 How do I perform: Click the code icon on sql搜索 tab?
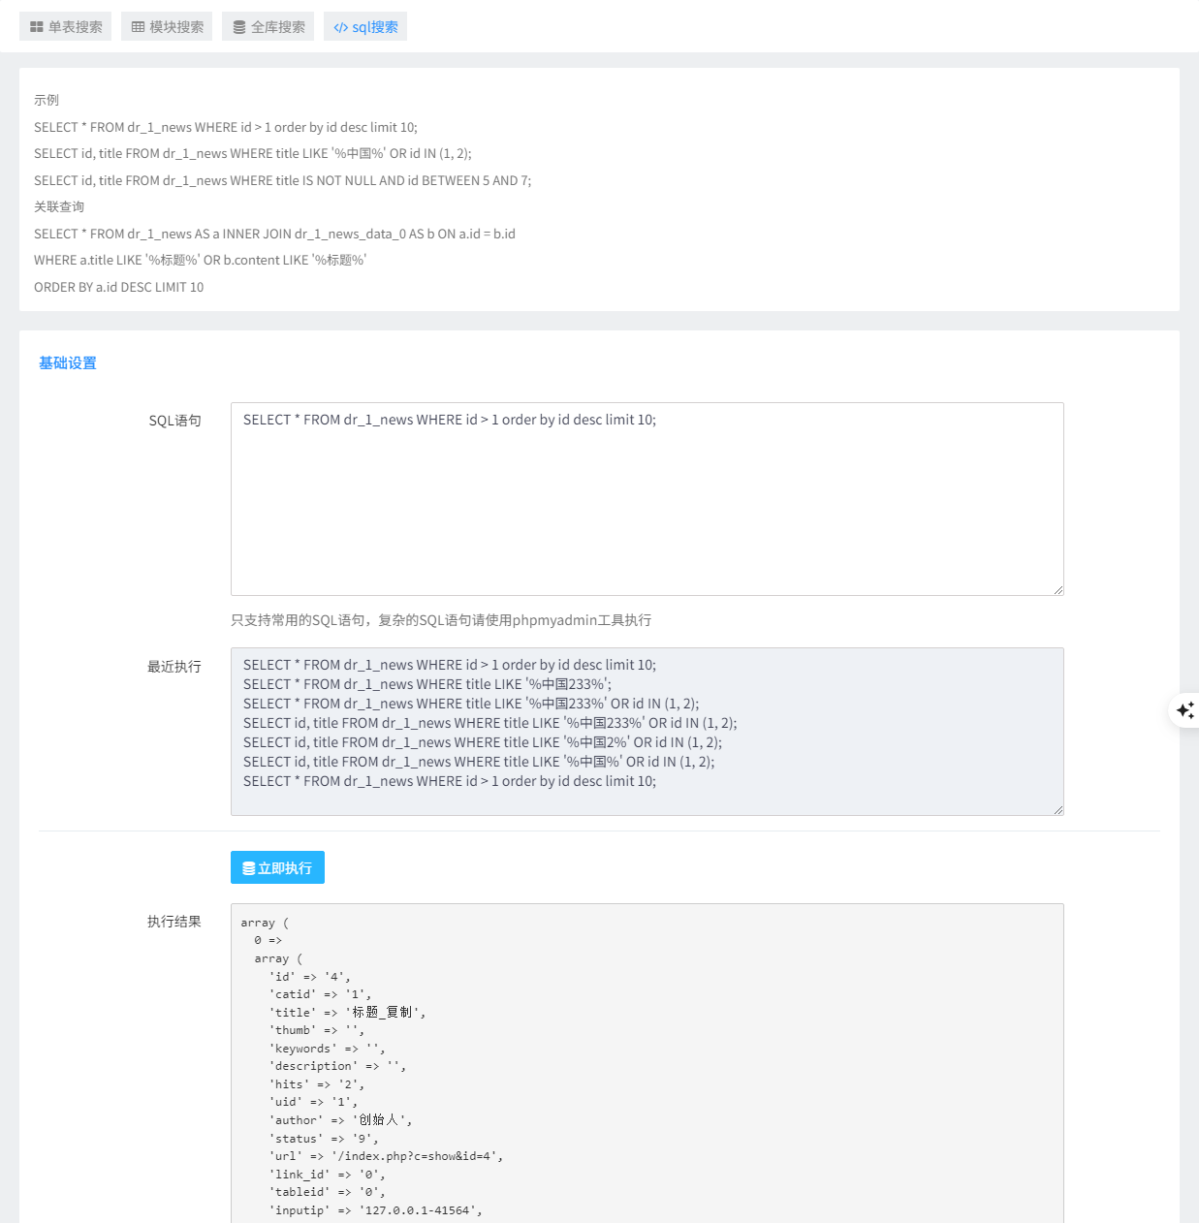(340, 27)
